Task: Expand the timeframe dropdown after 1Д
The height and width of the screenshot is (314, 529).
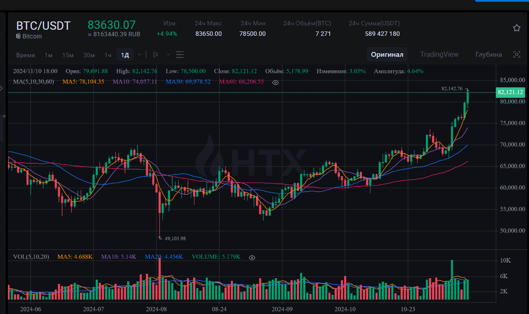Action: point(139,55)
